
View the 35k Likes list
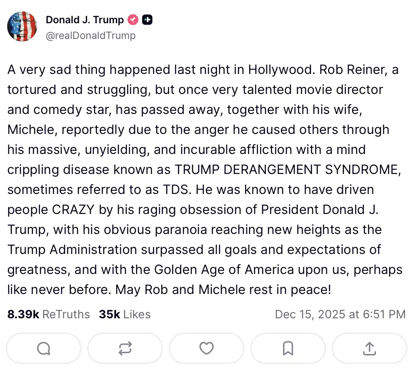tap(125, 314)
